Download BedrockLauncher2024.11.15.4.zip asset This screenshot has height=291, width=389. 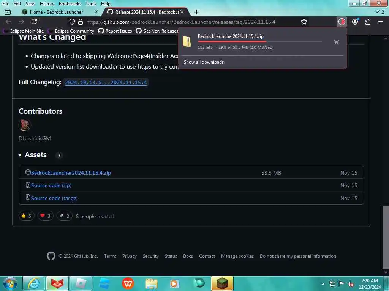click(x=71, y=173)
